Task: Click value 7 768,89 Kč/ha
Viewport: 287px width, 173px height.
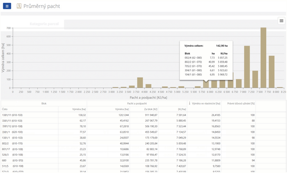Action: [x=181, y=149]
